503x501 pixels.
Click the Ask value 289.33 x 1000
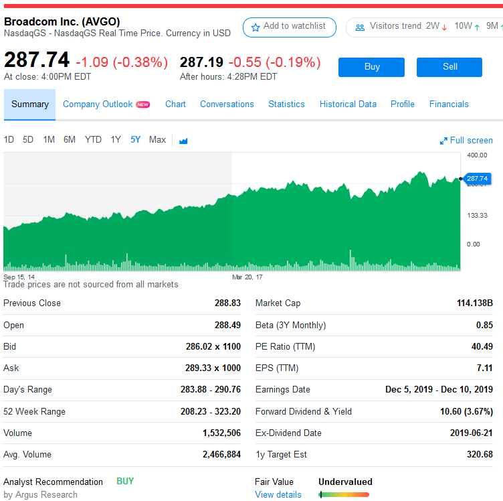(x=213, y=368)
